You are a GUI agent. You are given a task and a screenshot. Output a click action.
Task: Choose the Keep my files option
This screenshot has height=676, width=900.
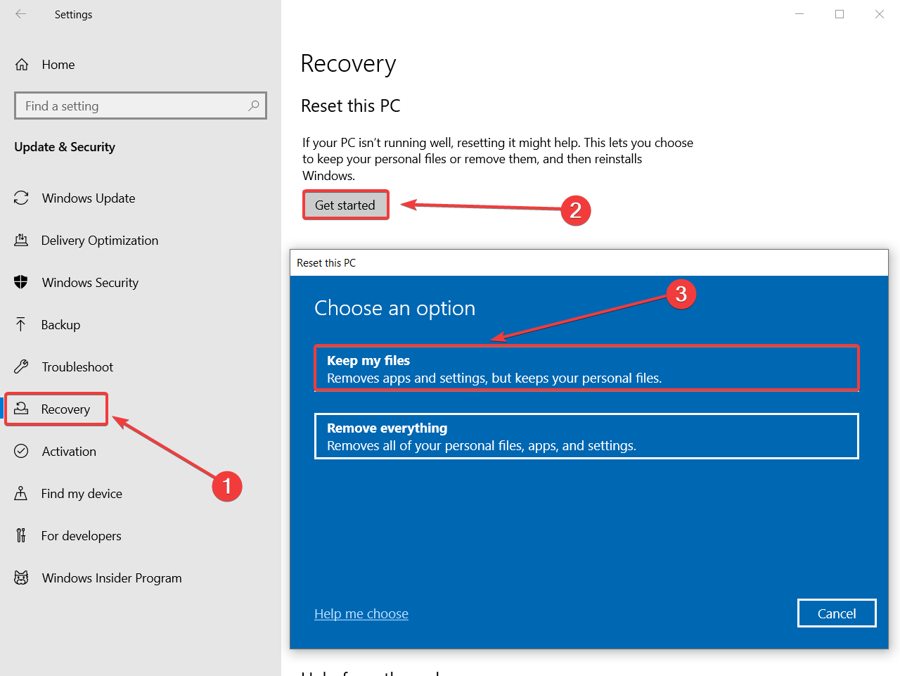point(586,369)
